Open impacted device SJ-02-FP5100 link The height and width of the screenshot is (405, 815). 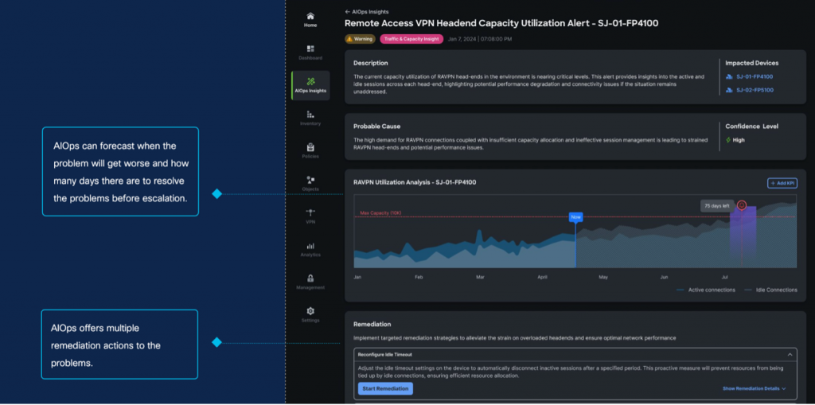(753, 90)
